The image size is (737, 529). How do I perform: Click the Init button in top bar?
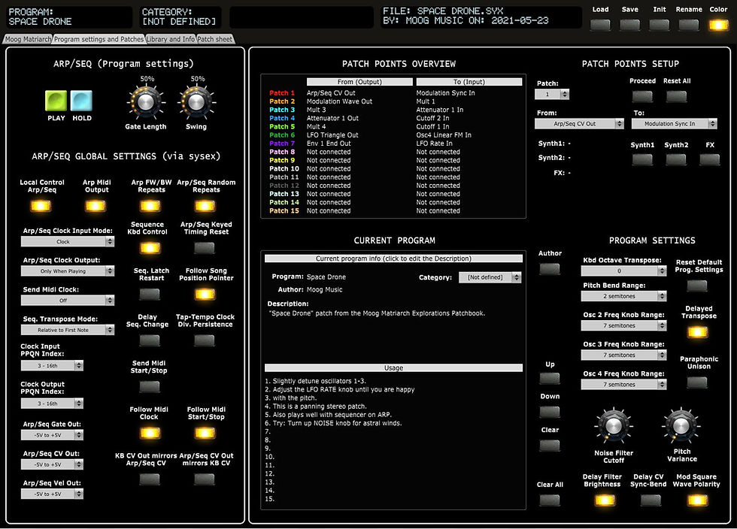(660, 25)
